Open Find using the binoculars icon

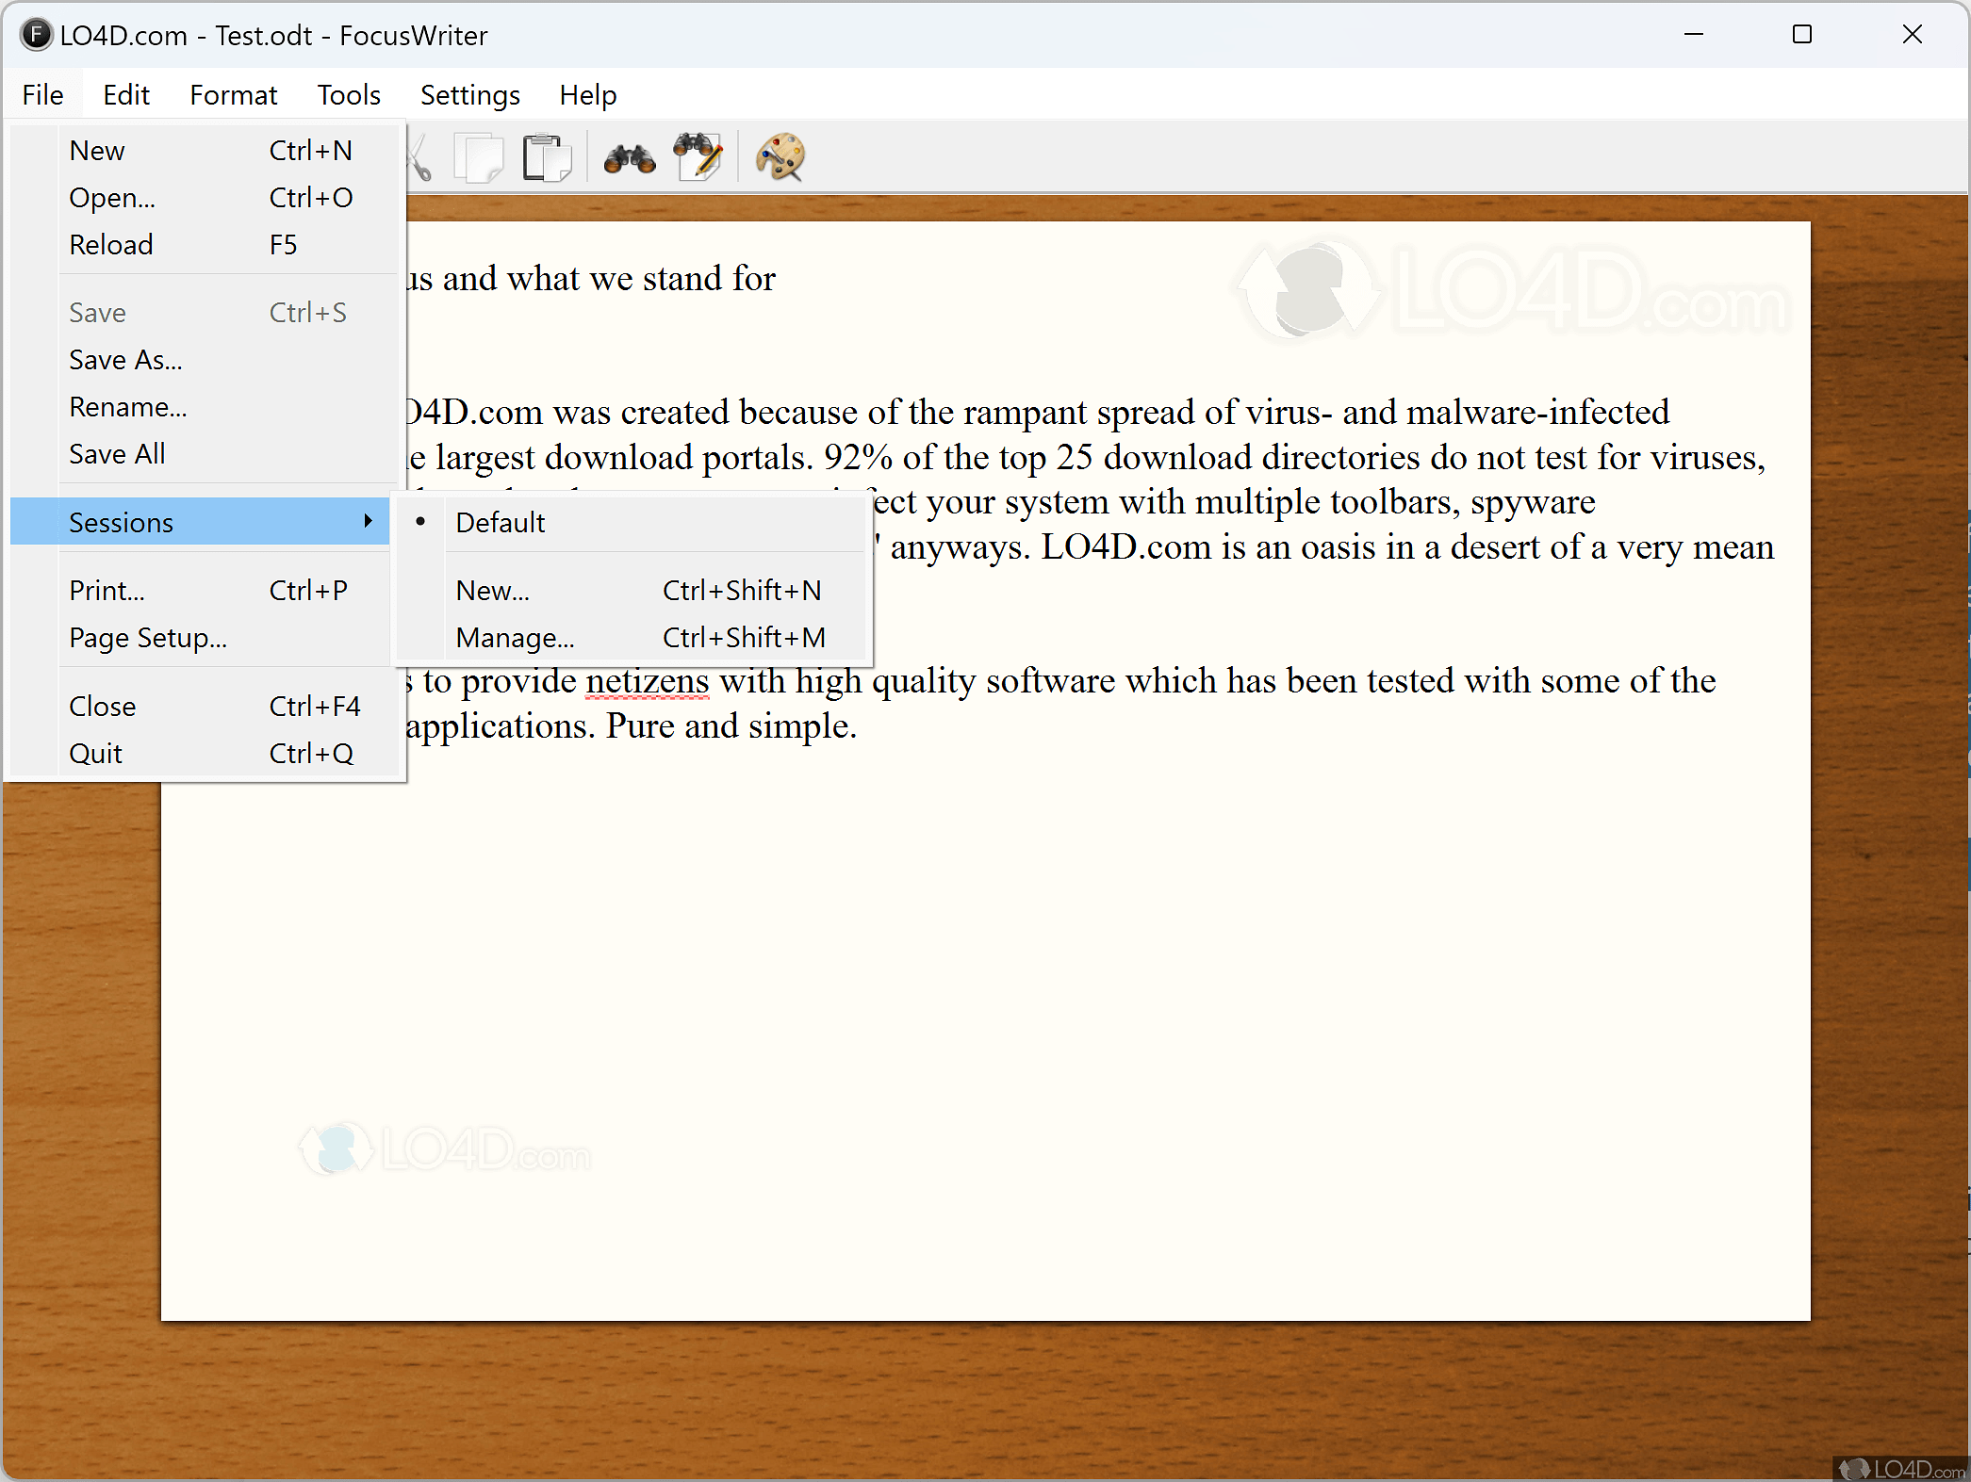tap(627, 157)
